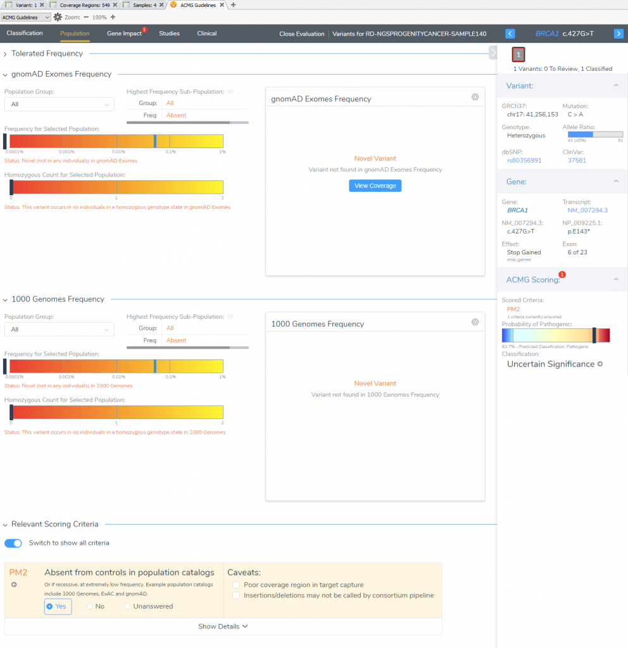Select the variant badge numbered 1
This screenshot has height=648, width=628.
[x=518, y=55]
